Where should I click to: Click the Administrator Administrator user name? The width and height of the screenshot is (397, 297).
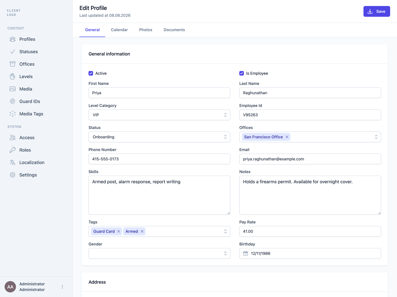(x=32, y=287)
